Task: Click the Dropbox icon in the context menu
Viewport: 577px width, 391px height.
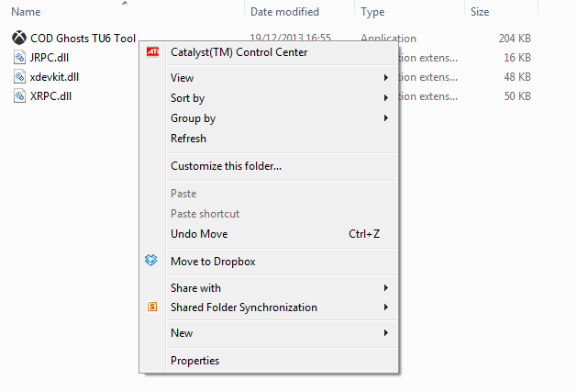Action: point(152,262)
